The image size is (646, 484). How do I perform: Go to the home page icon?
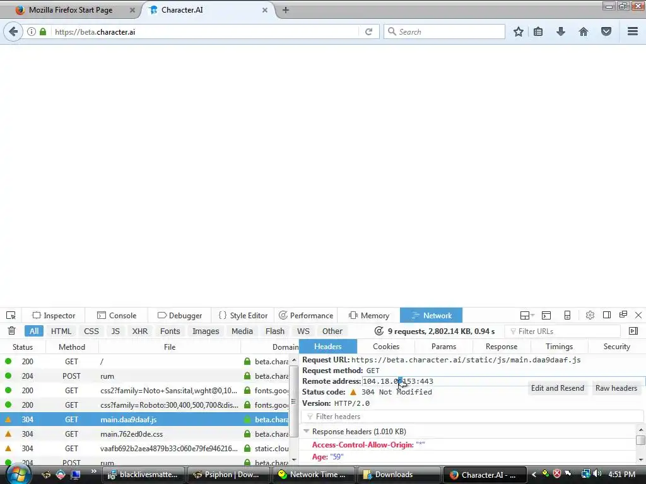tap(584, 32)
